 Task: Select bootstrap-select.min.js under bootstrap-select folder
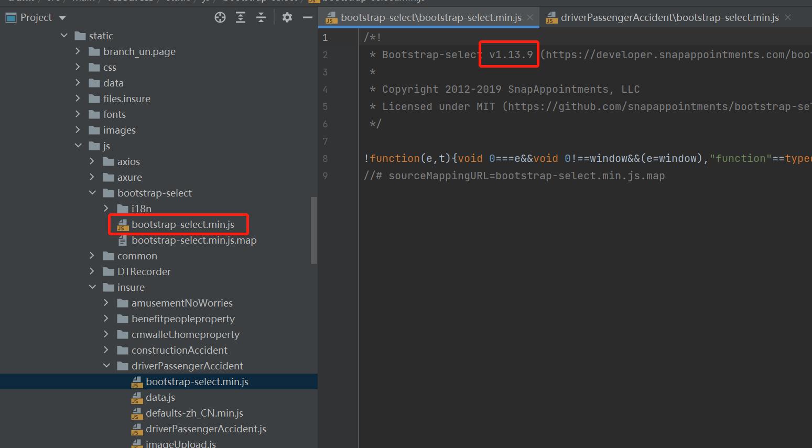(182, 224)
